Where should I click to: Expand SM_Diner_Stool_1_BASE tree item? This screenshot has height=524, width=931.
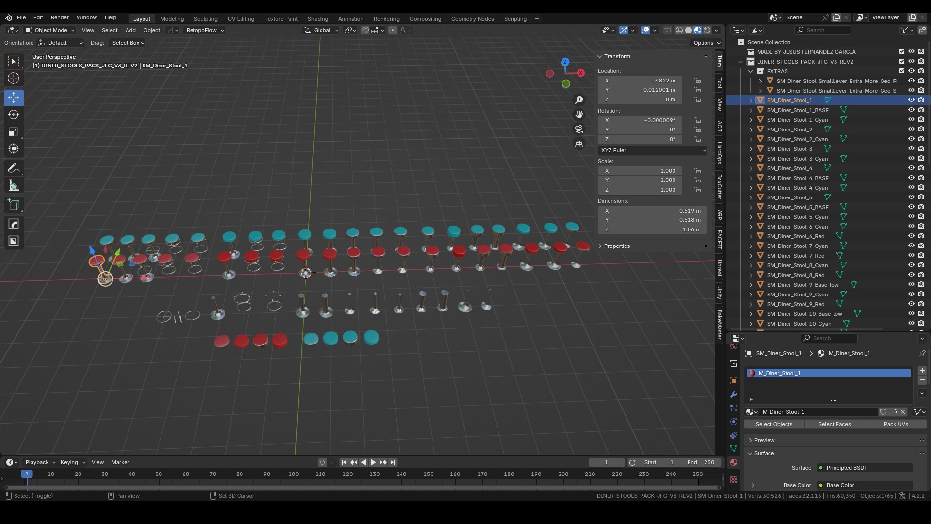pyautogui.click(x=751, y=110)
